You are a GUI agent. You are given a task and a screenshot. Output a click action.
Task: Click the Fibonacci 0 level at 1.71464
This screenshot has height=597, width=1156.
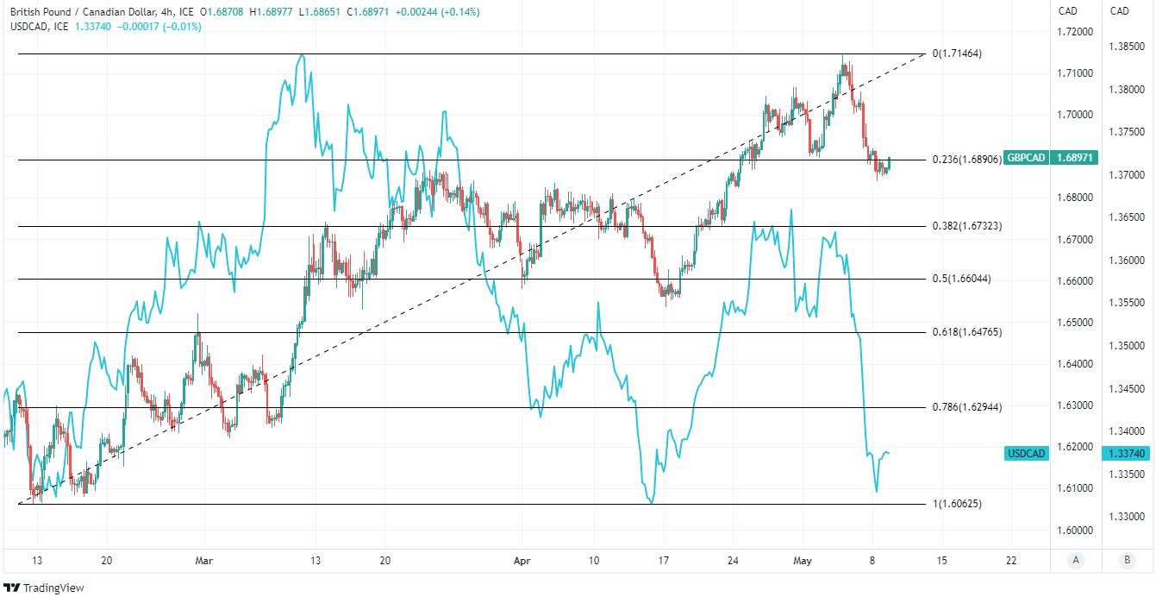[957, 53]
